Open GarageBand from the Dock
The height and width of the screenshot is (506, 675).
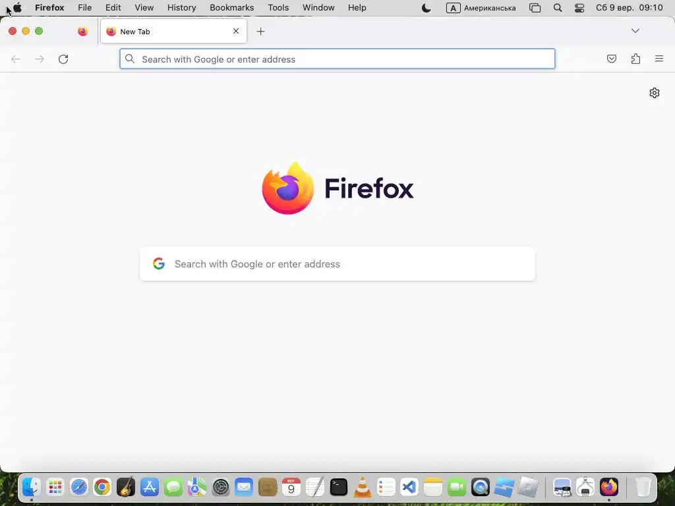pyautogui.click(x=126, y=488)
